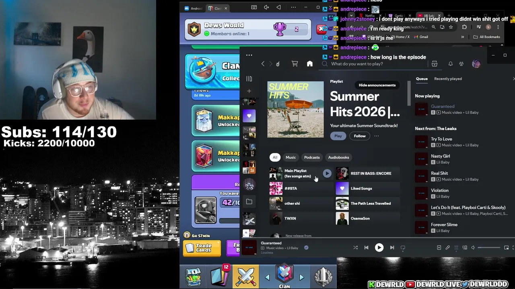Select the Music filter chip

click(290, 157)
